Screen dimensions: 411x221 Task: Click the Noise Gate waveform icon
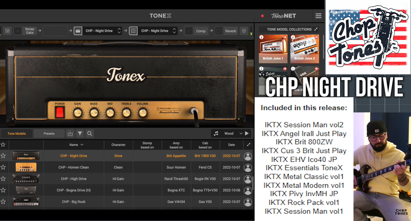(18, 31)
